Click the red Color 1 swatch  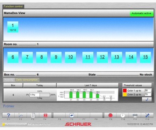(125, 90)
